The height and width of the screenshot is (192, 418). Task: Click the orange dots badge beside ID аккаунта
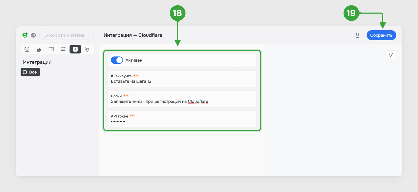click(136, 75)
